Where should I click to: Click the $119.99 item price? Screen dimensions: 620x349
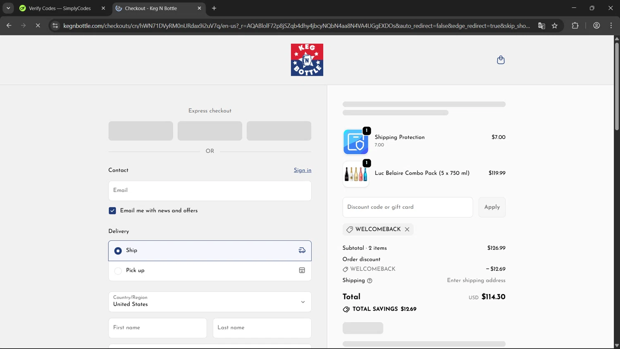pos(497,173)
